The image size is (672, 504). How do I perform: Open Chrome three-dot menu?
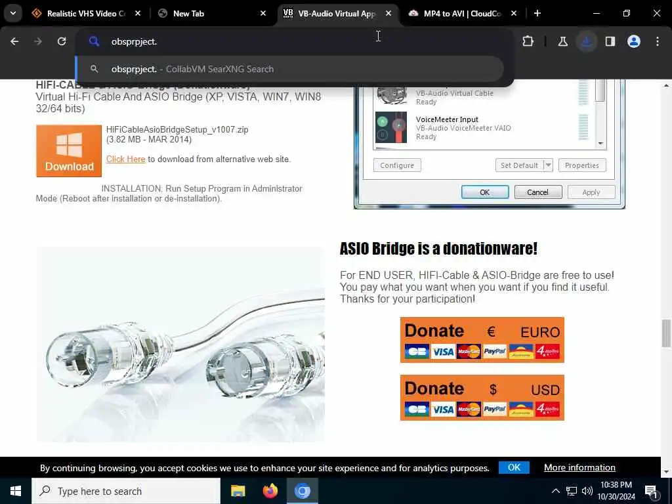[x=658, y=41]
